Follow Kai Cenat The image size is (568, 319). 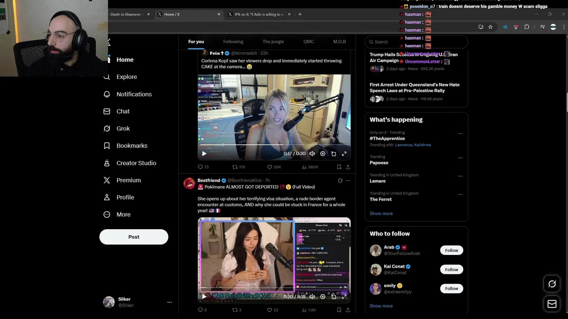coord(451,269)
